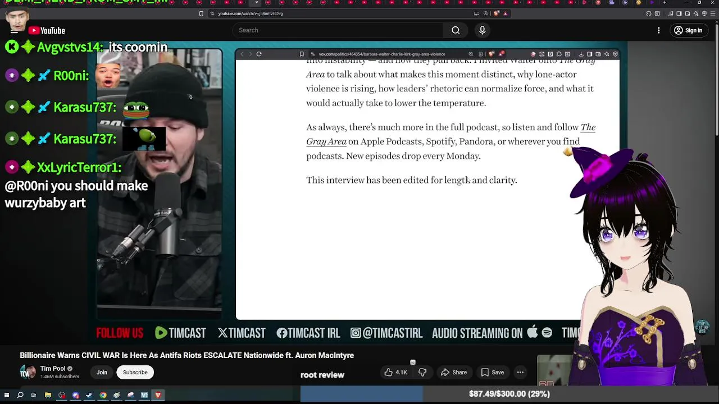This screenshot has height=404, width=719.
Task: Open more actions ellipsis beside Save
Action: point(520,372)
